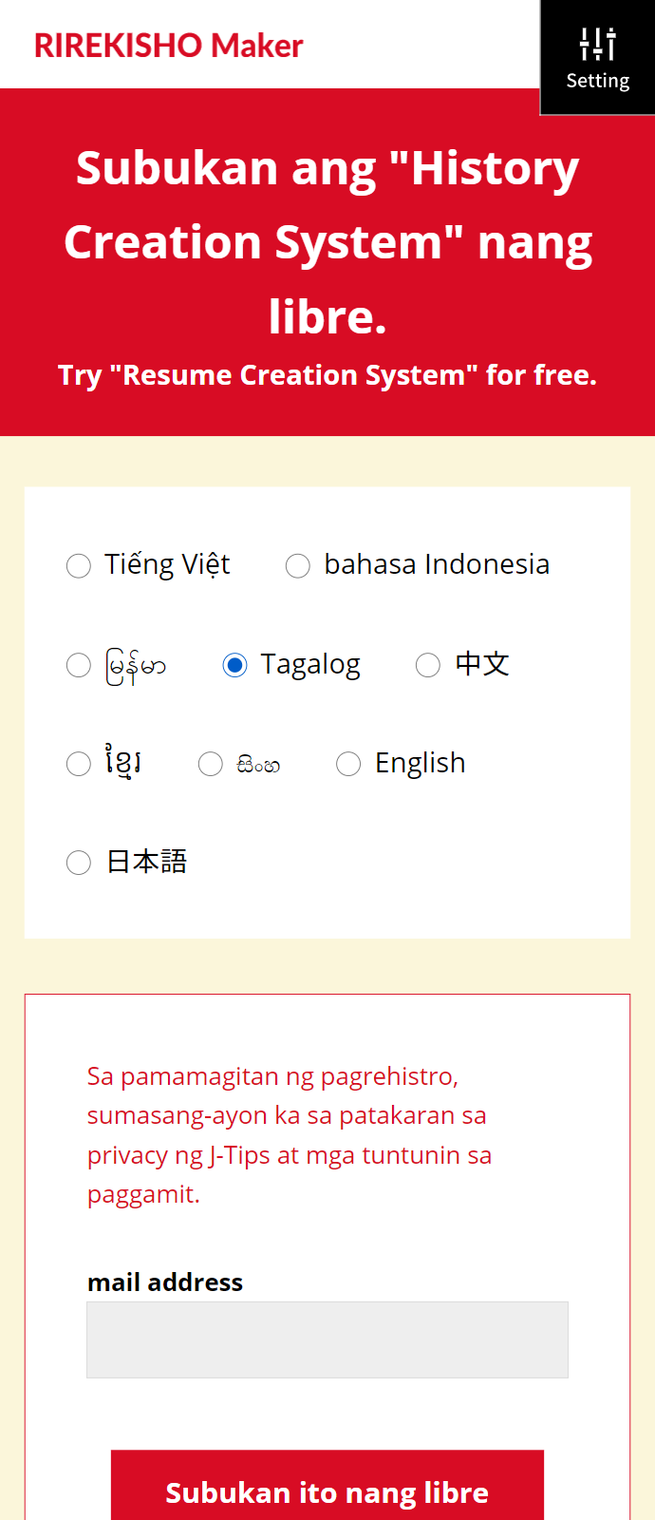Viewport: 655px width, 1520px height.
Task: Focus the mail address input field
Action: point(327,1339)
